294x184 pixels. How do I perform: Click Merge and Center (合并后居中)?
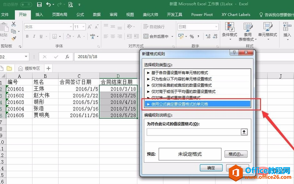pos(156,36)
